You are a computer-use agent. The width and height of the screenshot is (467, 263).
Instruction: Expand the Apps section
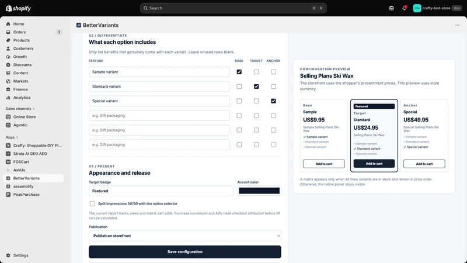pos(12,137)
